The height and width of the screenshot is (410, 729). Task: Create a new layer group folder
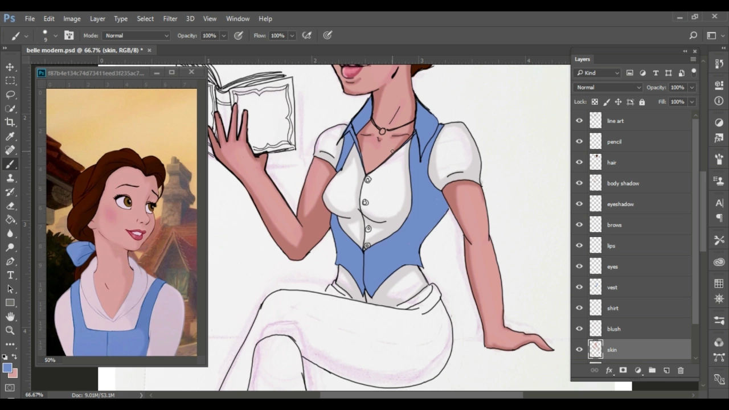(x=652, y=370)
